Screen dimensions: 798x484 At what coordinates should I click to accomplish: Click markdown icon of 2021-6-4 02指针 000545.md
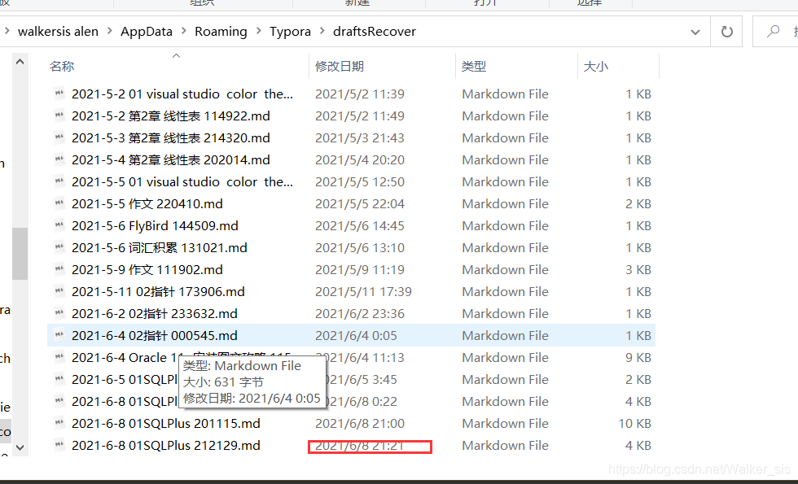59,335
